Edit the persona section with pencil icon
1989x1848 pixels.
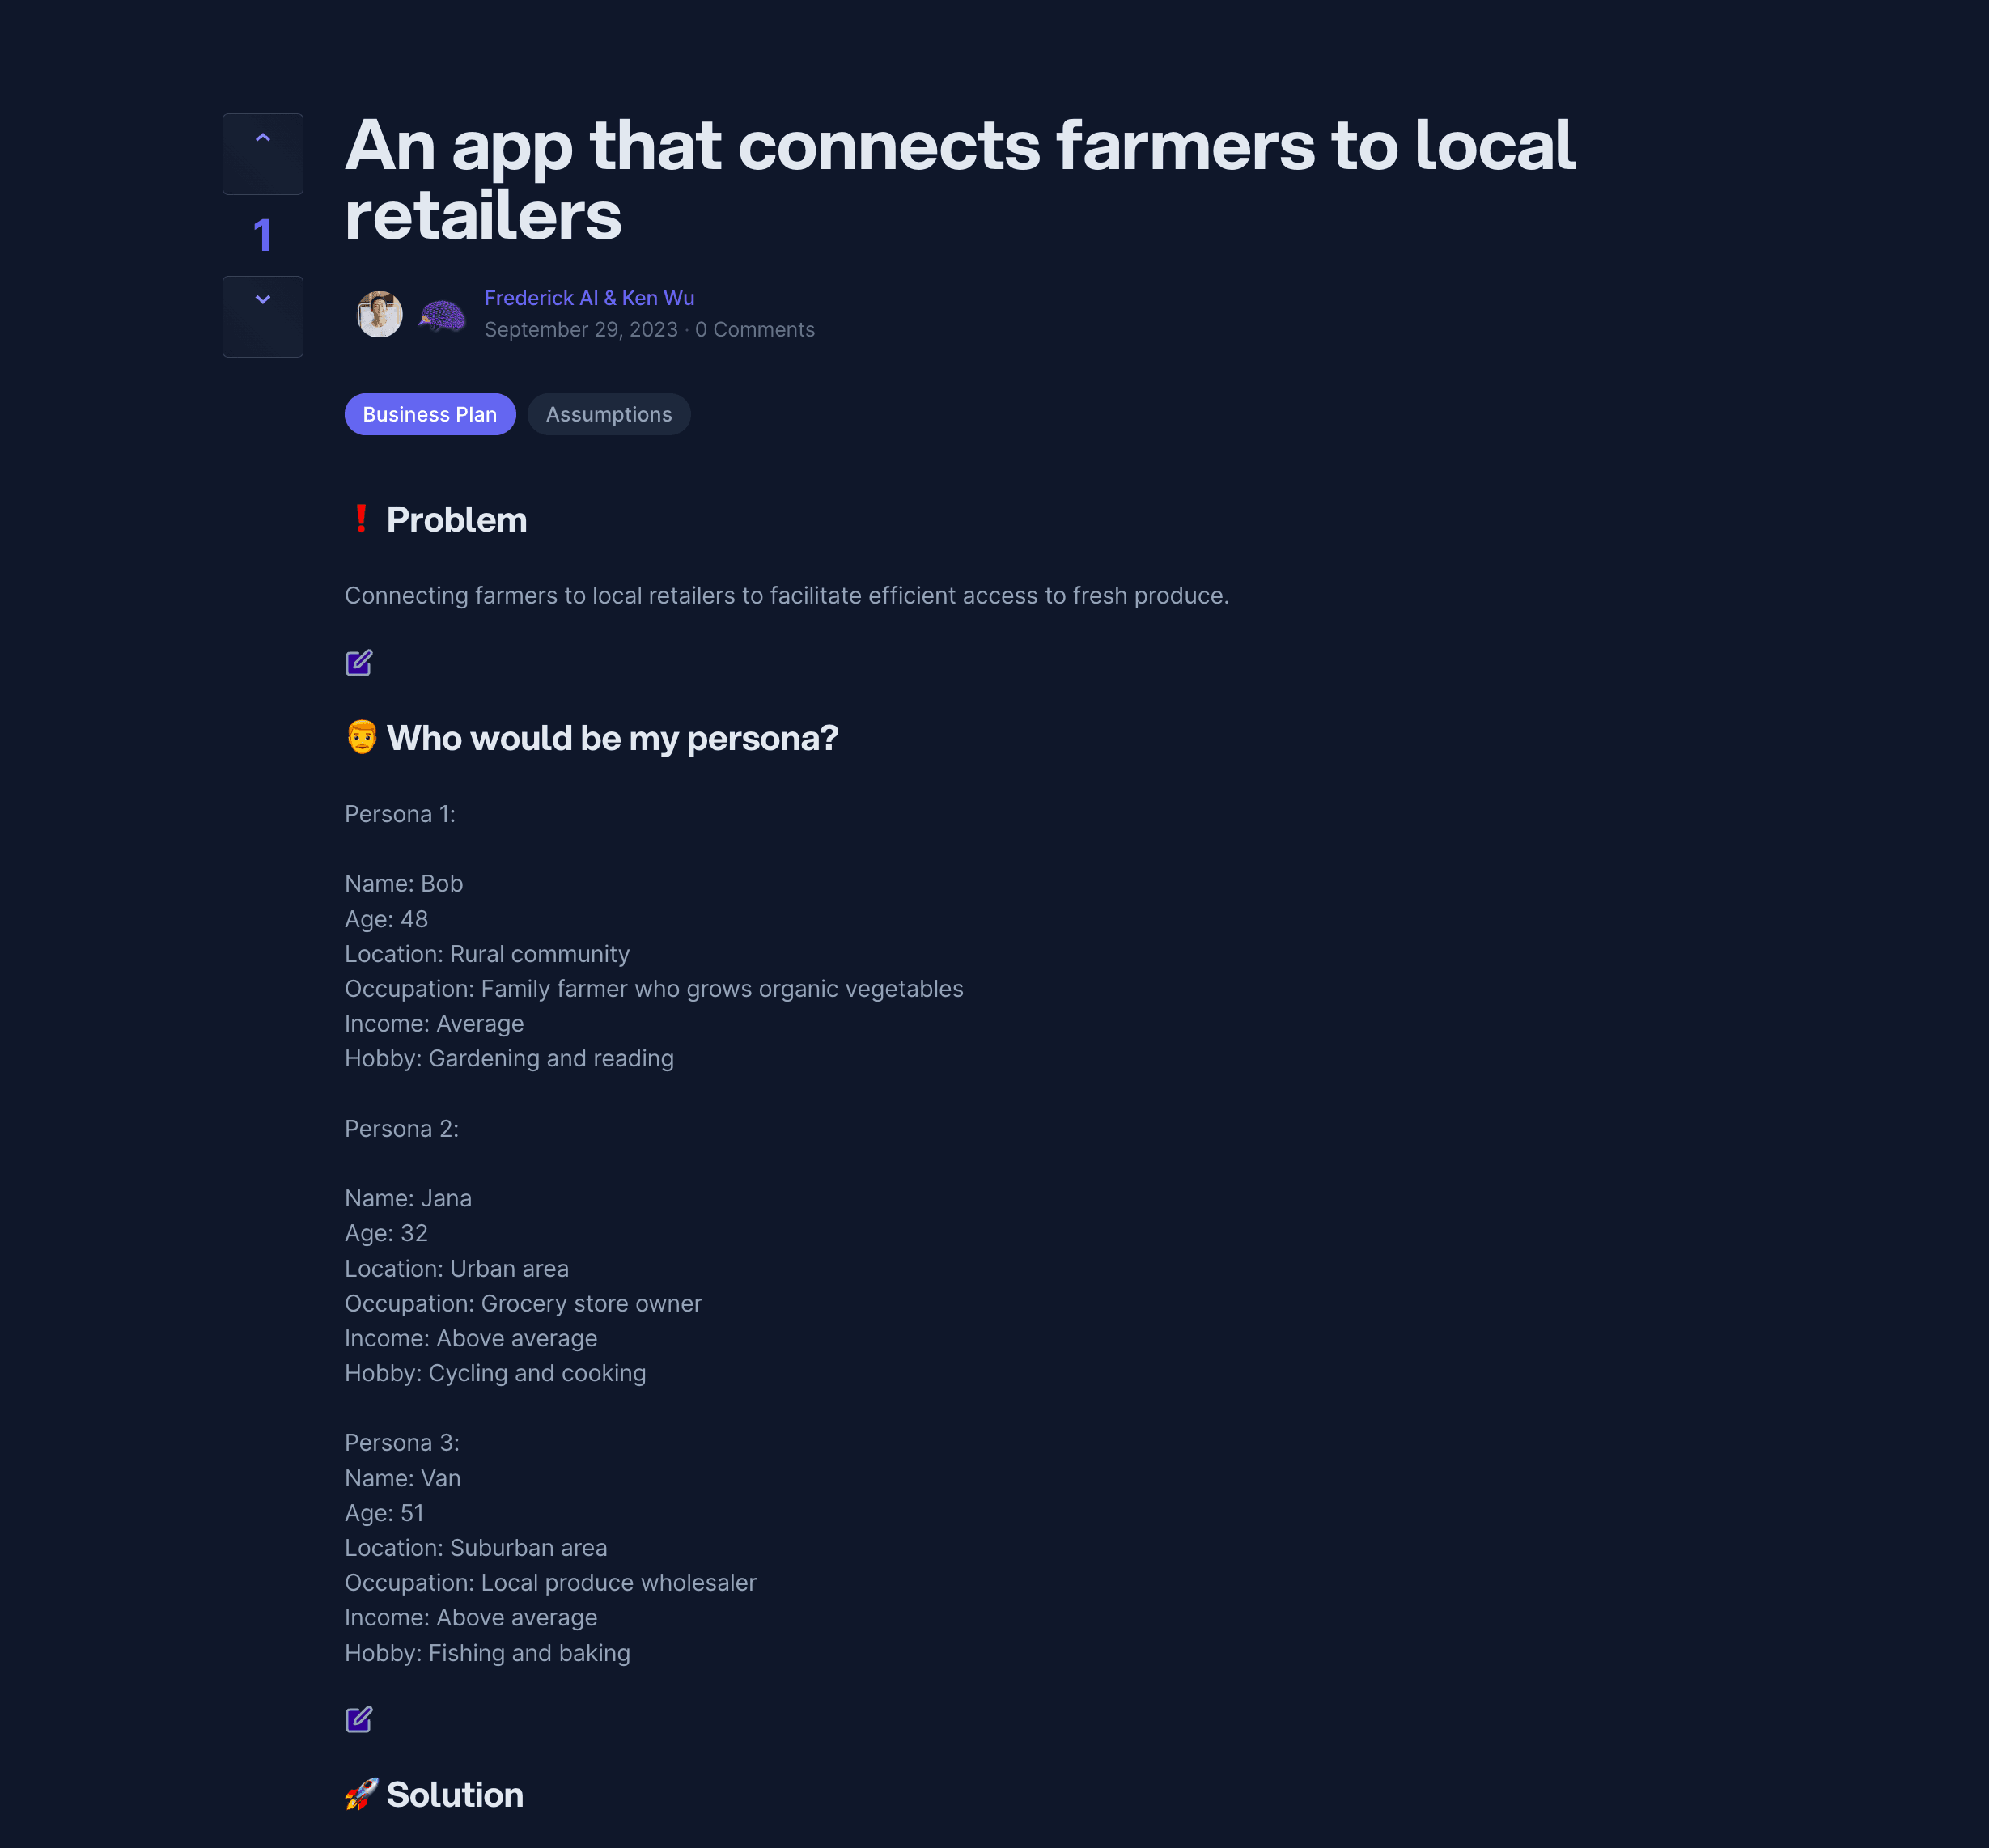358,1719
